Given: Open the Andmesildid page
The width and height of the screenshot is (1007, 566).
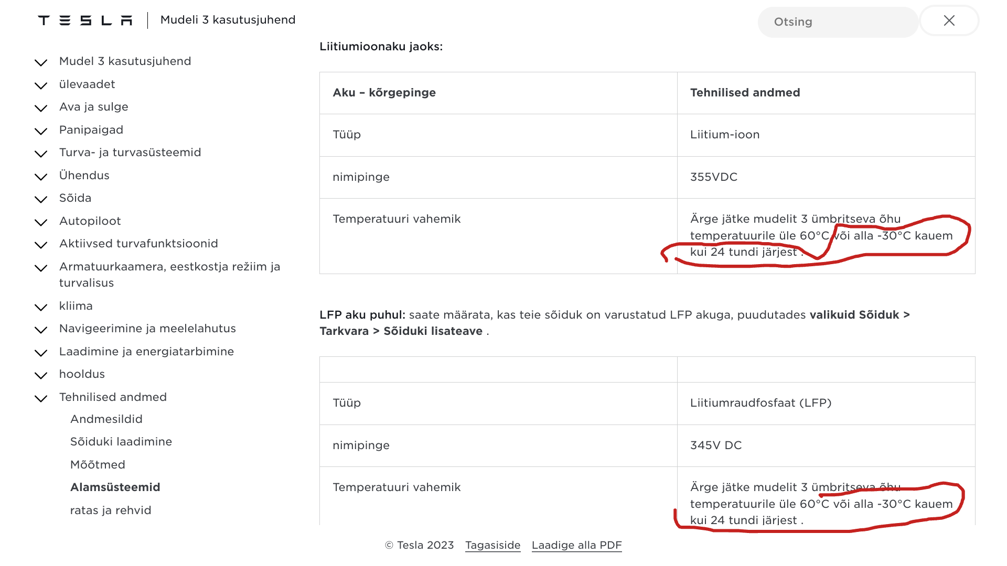Looking at the screenshot, I should tap(106, 419).
